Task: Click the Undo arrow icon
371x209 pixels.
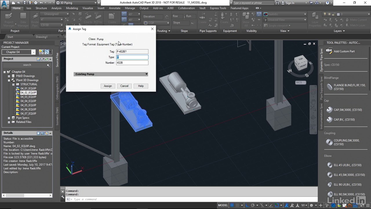Action: point(41,3)
